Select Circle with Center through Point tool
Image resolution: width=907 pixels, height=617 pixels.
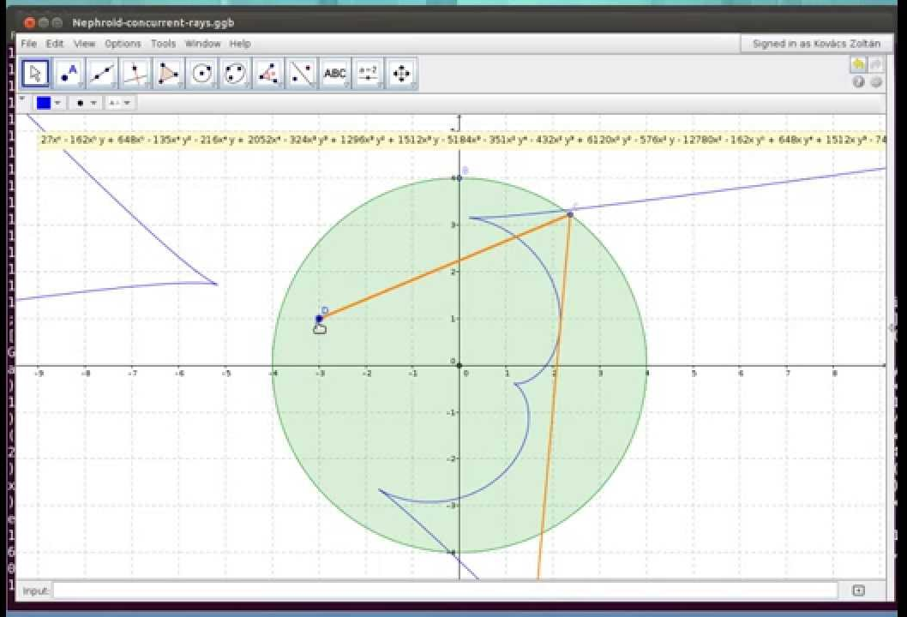click(x=201, y=74)
